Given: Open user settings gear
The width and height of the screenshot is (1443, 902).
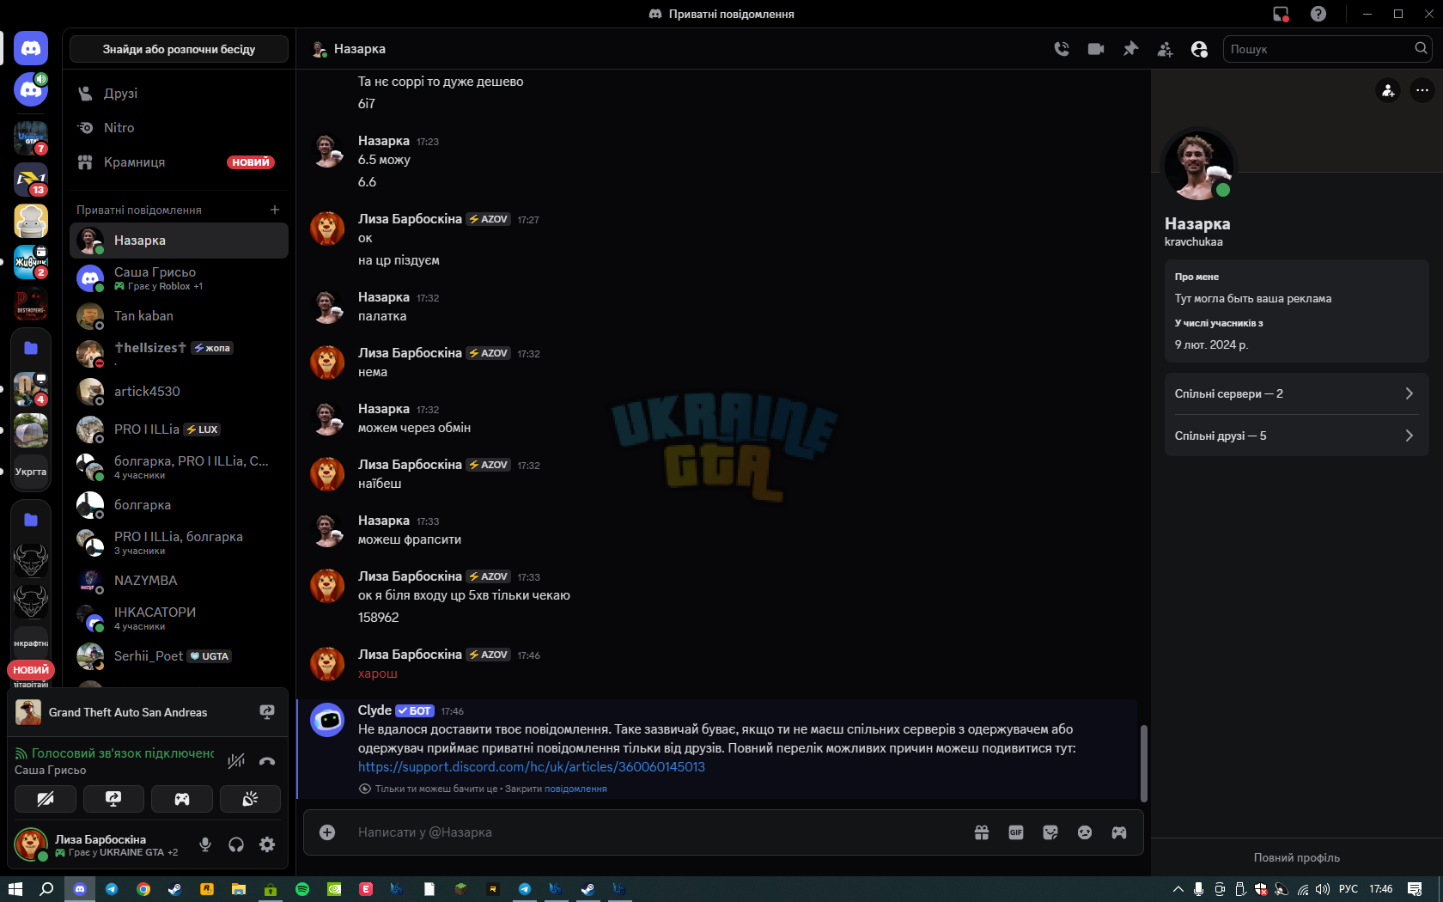Looking at the screenshot, I should [267, 844].
